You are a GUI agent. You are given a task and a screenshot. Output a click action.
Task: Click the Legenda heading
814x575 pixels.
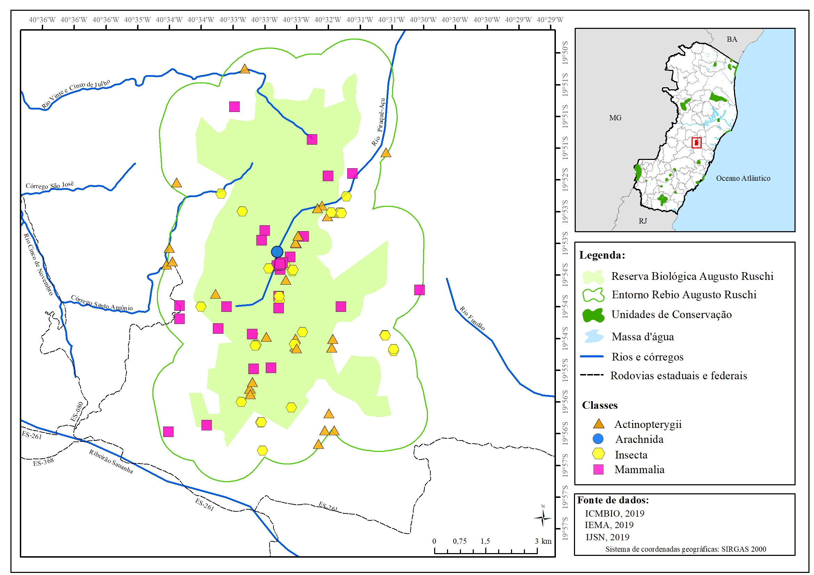pyautogui.click(x=602, y=255)
